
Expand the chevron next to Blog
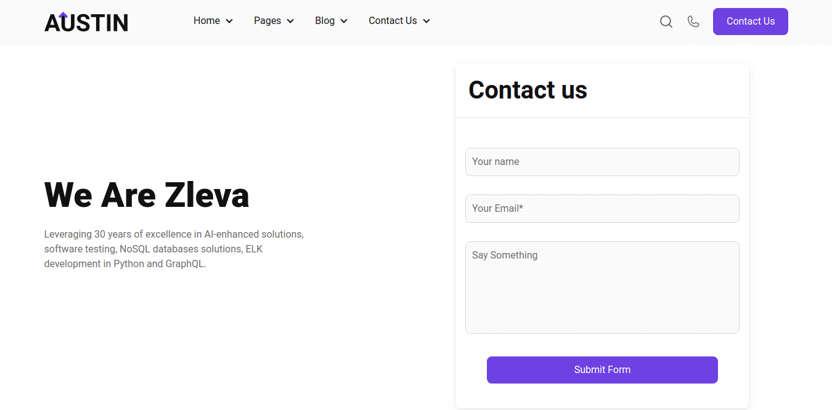(x=344, y=21)
